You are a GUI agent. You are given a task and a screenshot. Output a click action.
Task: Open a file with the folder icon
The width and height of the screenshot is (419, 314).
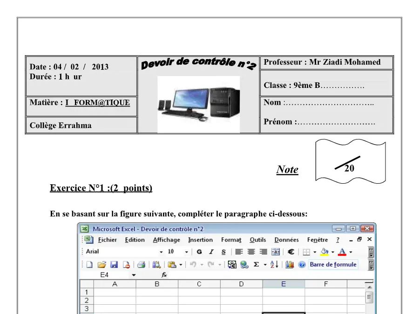[x=101, y=265]
